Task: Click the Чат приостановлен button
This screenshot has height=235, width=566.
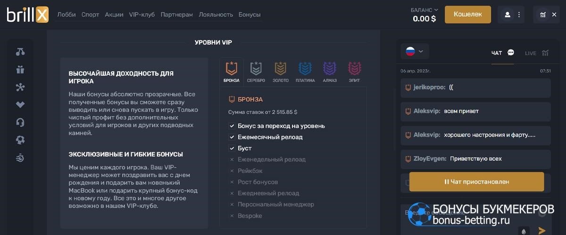Action: [476, 181]
